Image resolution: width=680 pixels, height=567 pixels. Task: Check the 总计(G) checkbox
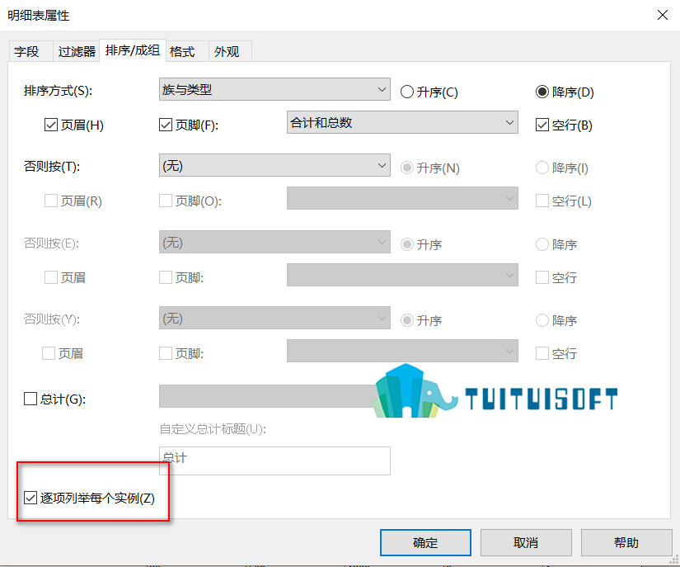pos(30,399)
